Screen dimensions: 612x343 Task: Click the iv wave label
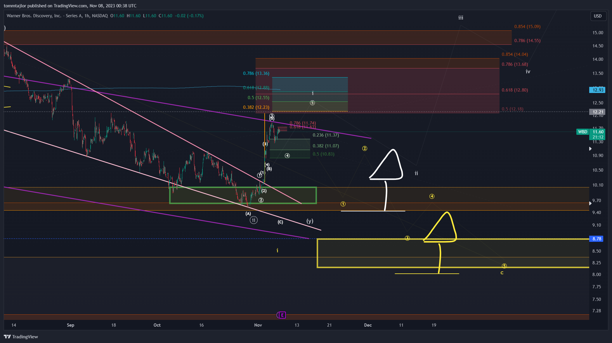point(528,72)
